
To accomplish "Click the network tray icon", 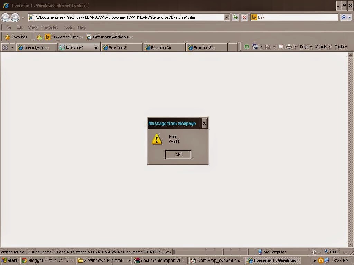I will pyautogui.click(x=326, y=261).
